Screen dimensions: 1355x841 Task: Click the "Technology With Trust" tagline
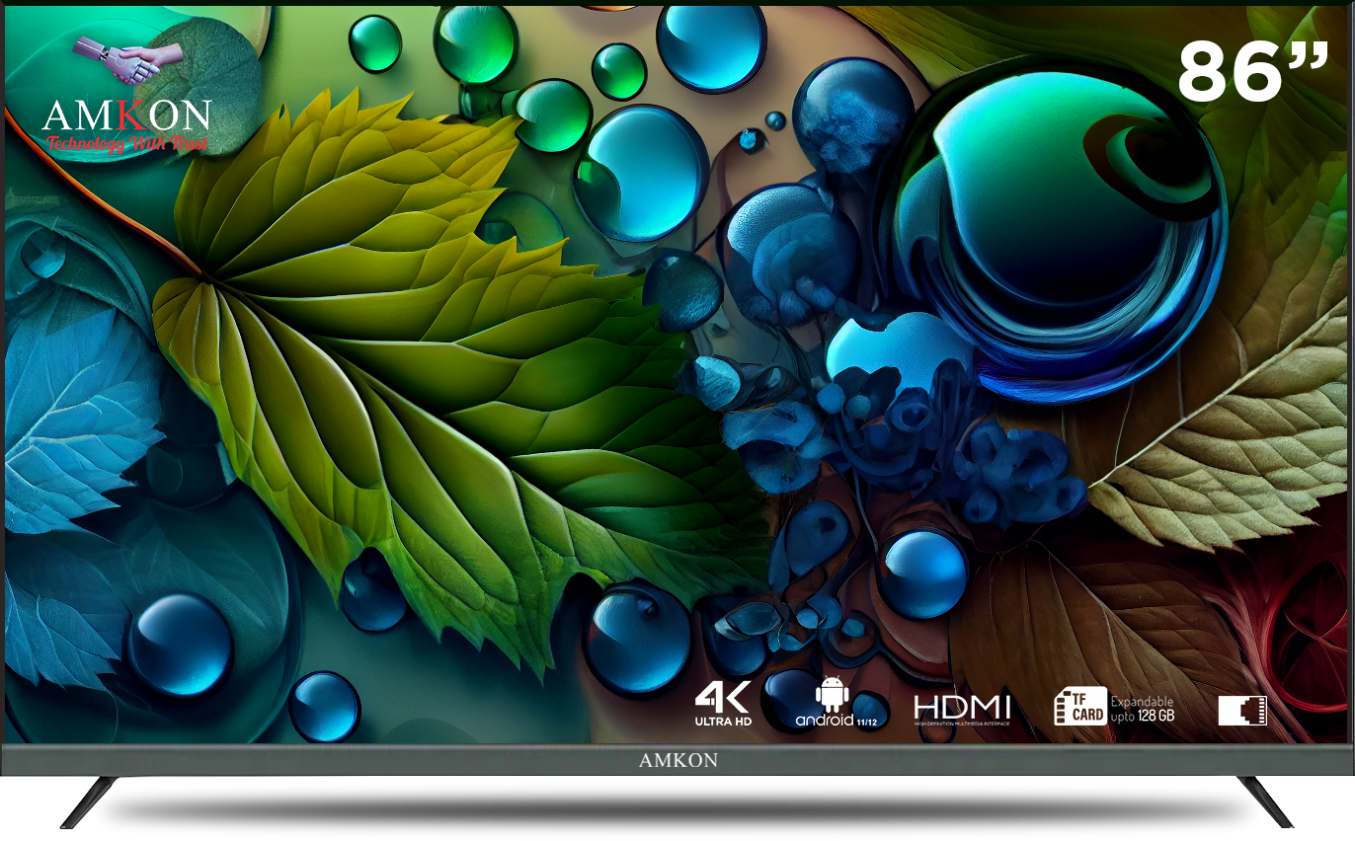click(126, 144)
